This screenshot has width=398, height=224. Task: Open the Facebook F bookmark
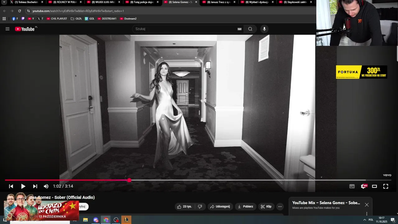(15, 19)
